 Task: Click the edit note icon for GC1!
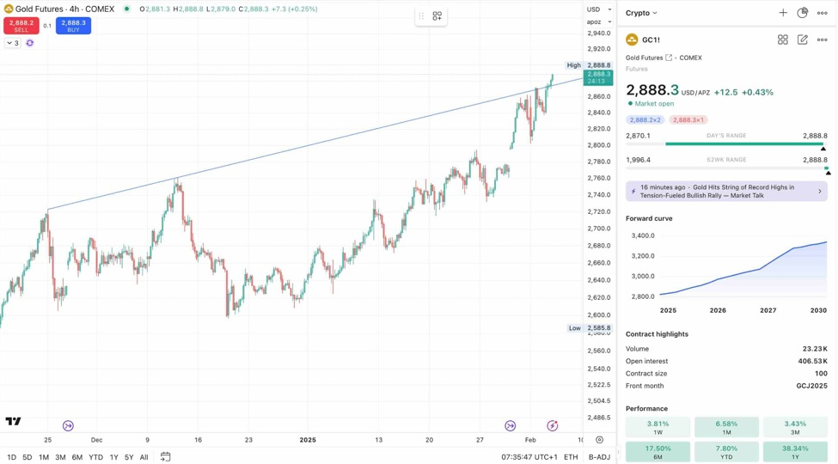[x=803, y=40]
